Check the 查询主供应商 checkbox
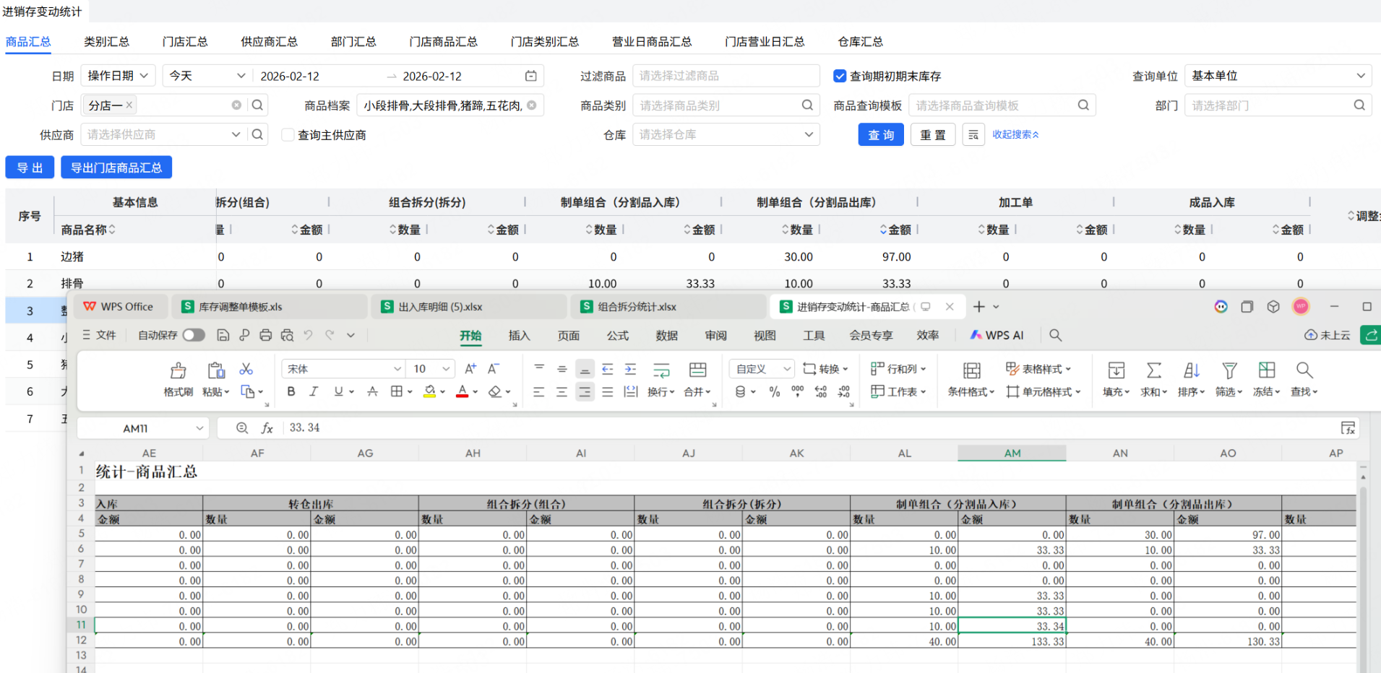 288,135
